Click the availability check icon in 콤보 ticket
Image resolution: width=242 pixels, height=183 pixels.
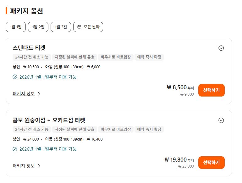click(x=15, y=149)
